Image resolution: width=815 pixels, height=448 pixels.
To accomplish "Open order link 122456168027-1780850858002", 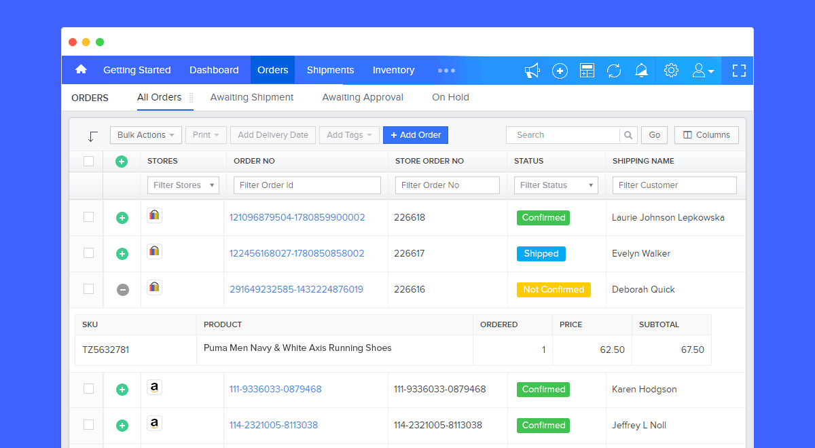I will click(297, 254).
